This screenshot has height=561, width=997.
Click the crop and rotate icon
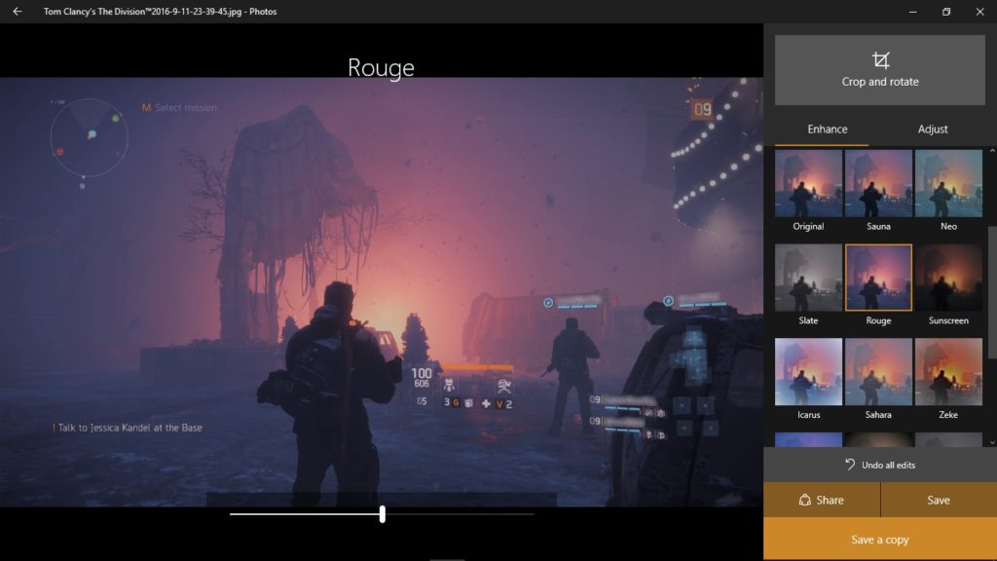(880, 59)
